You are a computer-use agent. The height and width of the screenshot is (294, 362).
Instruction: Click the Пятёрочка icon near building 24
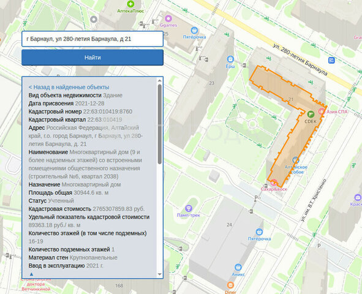259,232
